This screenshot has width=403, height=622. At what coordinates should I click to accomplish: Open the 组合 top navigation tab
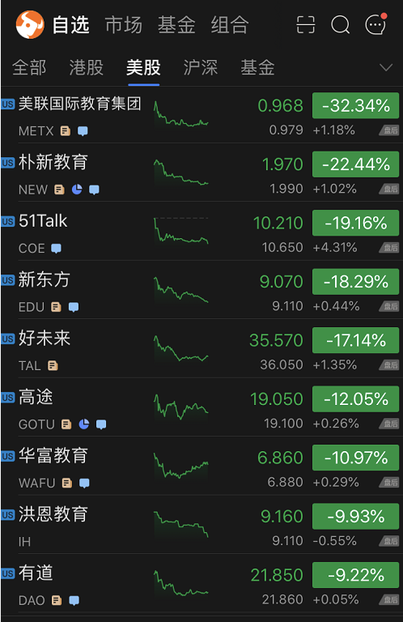(x=230, y=25)
